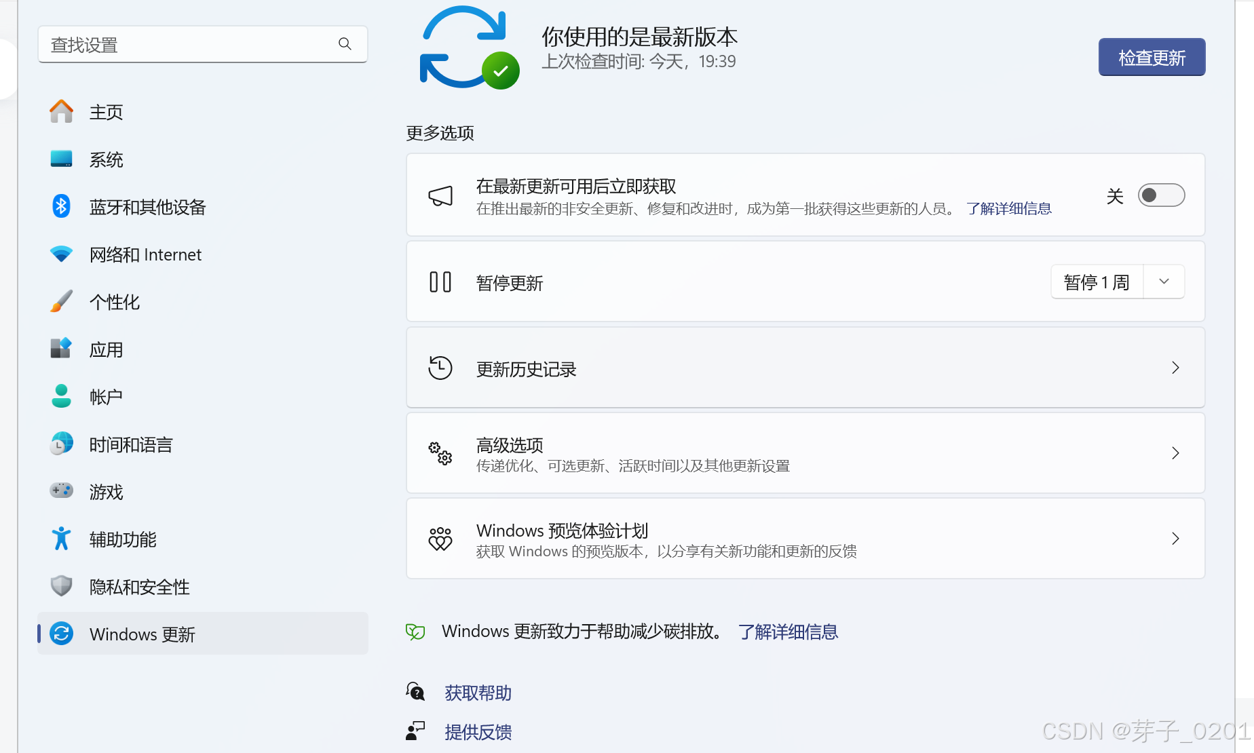Image resolution: width=1254 pixels, height=753 pixels.
Task: Click the person icon for 帐户
Action: click(x=61, y=396)
